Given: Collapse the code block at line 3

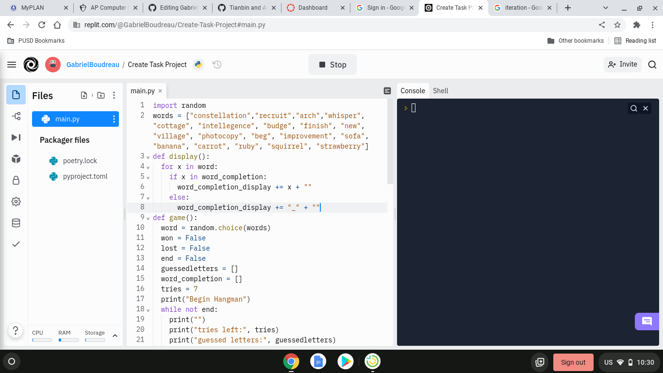Looking at the screenshot, I should (x=148, y=157).
